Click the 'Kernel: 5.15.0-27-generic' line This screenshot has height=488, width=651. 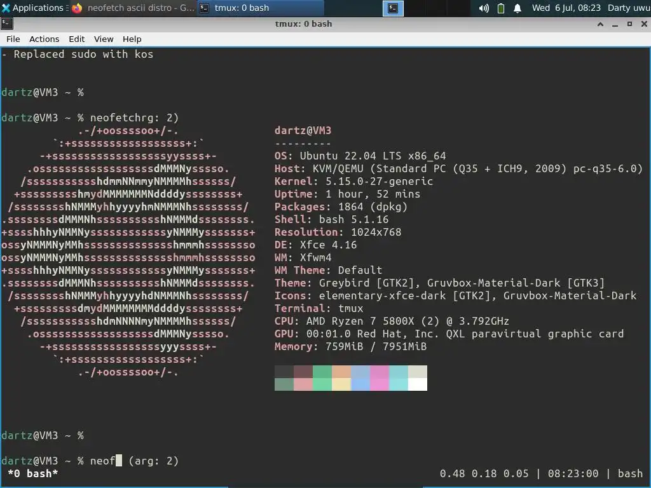[x=353, y=181]
